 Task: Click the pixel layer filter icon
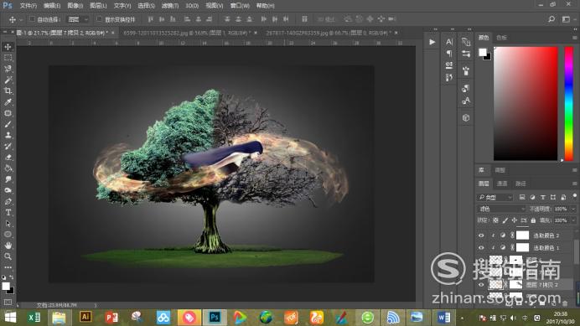pyautogui.click(x=522, y=197)
